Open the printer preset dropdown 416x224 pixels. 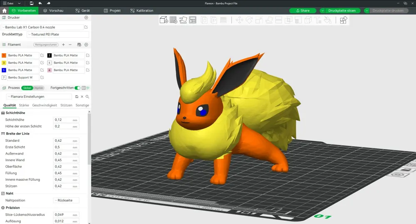tap(42, 27)
